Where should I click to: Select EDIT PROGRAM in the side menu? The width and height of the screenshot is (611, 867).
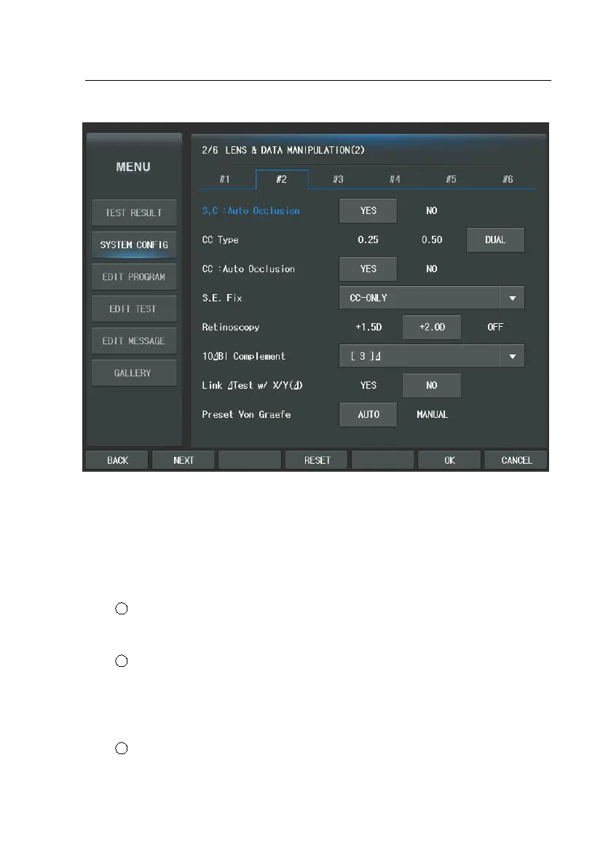tap(134, 277)
